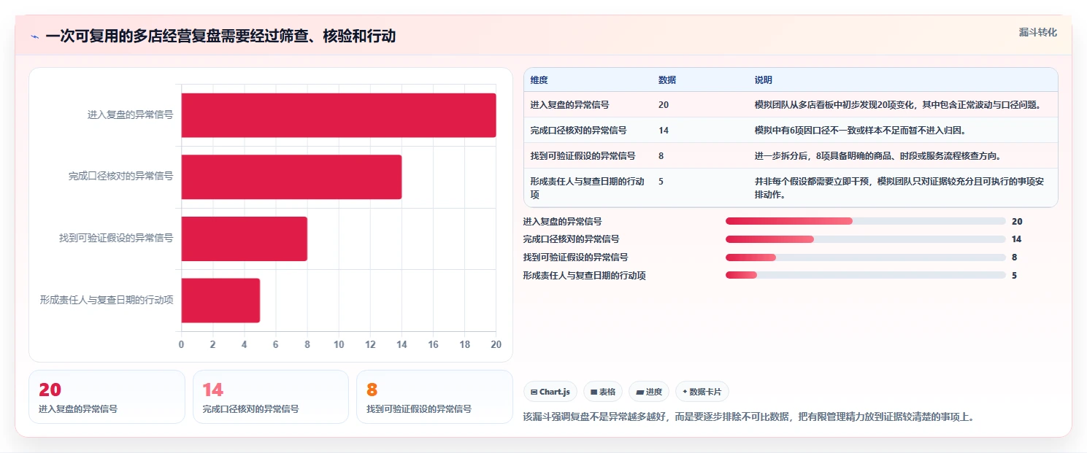Click the progress value 20 at row end

(1017, 221)
